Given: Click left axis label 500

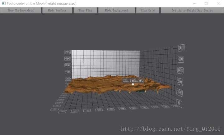Looking at the screenshot, I should coord(68,52).
